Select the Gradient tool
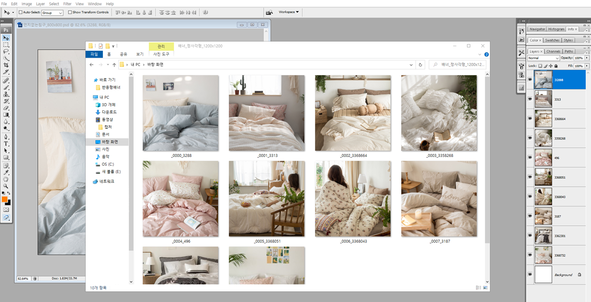Image resolution: width=591 pixels, height=302 pixels. [6, 115]
